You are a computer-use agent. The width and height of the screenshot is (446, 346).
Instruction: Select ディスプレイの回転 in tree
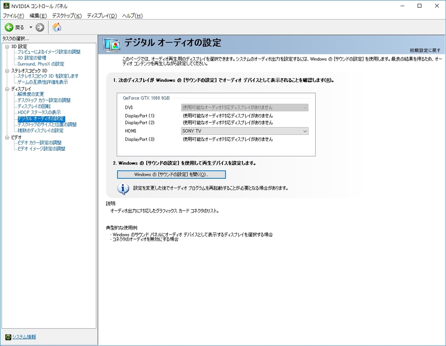tap(34, 106)
